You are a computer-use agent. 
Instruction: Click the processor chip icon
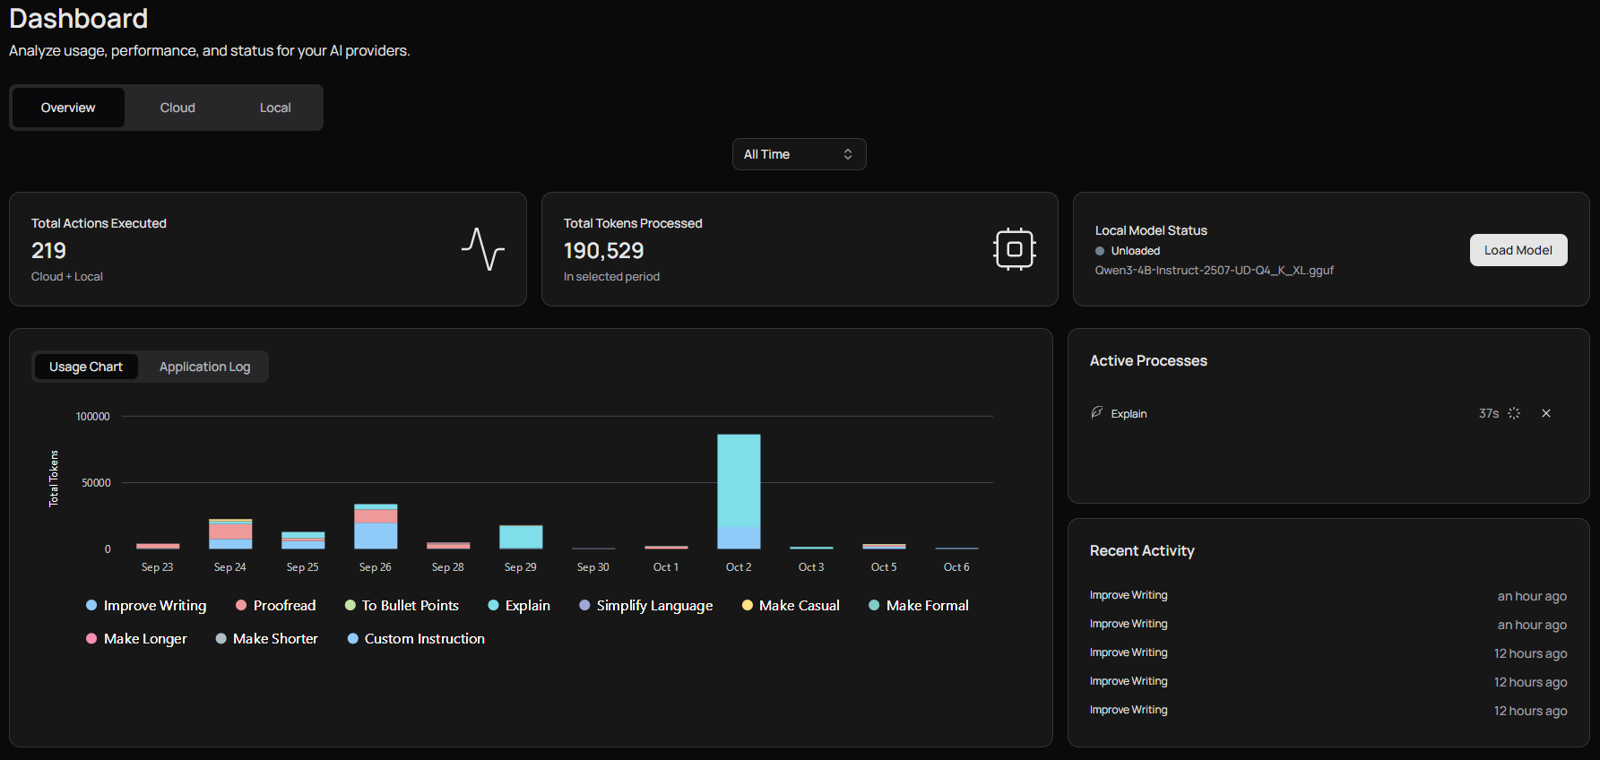click(1014, 249)
